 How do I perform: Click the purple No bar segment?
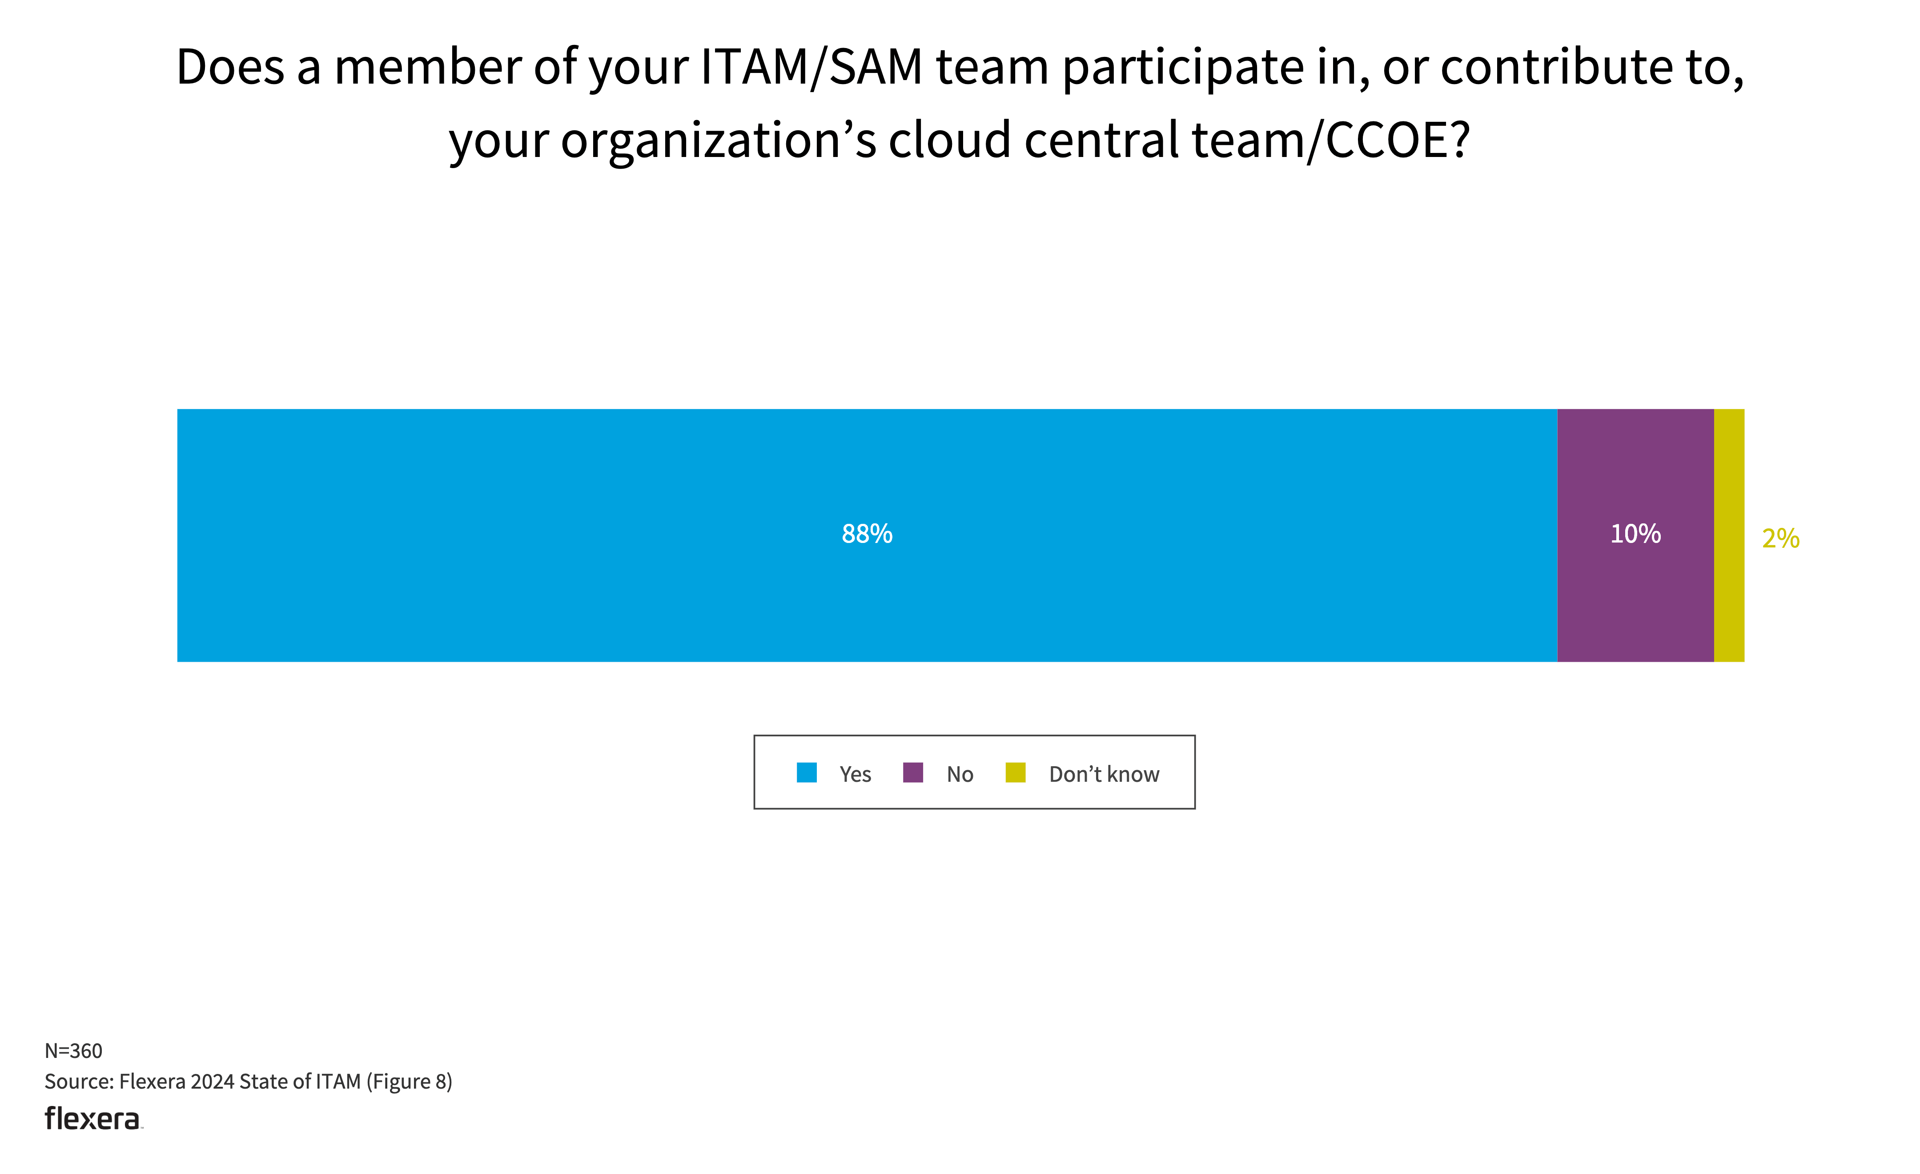coord(1635,535)
